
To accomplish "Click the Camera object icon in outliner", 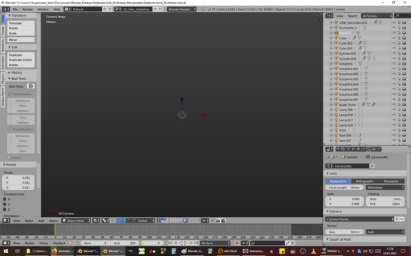I will [336, 33].
